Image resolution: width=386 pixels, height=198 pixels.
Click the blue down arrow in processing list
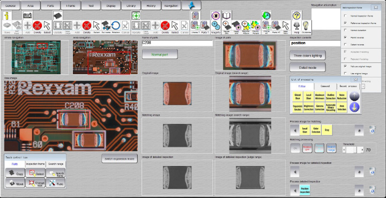(354, 107)
